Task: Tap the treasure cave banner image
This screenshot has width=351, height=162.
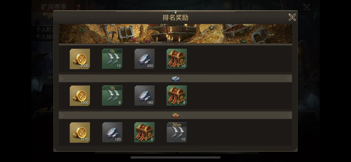Action: [175, 34]
